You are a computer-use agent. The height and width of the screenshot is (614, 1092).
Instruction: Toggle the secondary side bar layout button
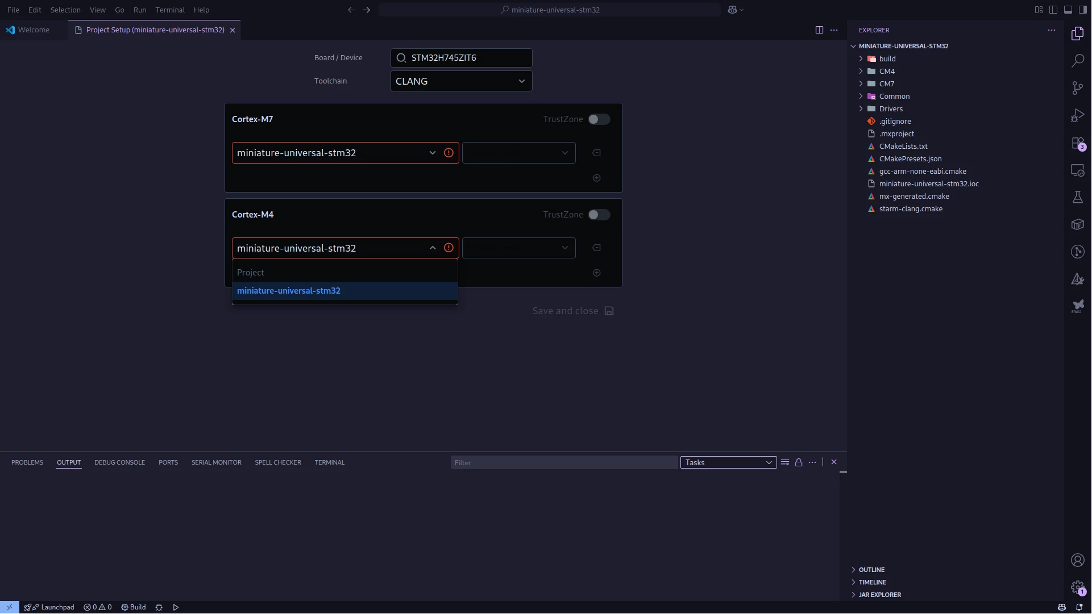click(x=1083, y=10)
